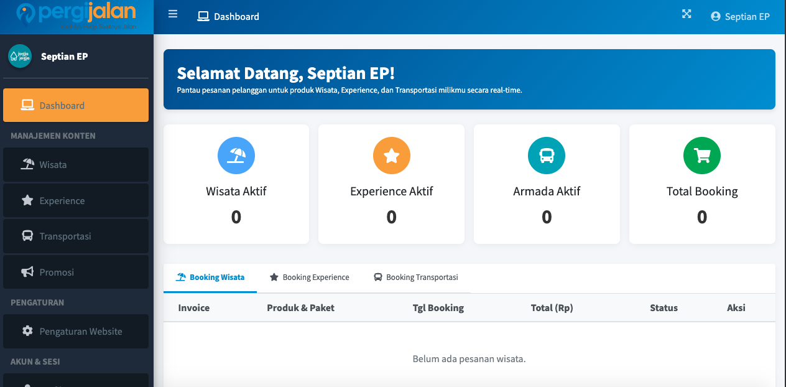Click the orange star circle on Experience Aktif card
The image size is (786, 387).
(391, 156)
